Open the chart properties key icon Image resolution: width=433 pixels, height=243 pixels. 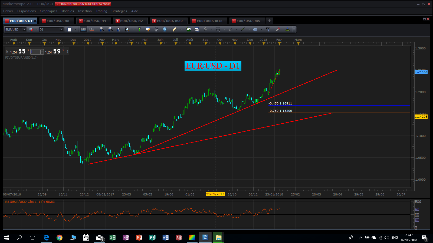click(x=148, y=29)
